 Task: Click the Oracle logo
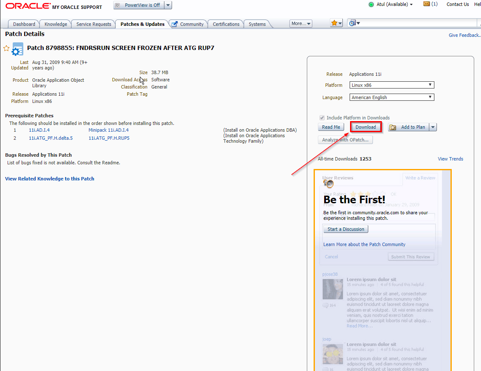coord(28,6)
